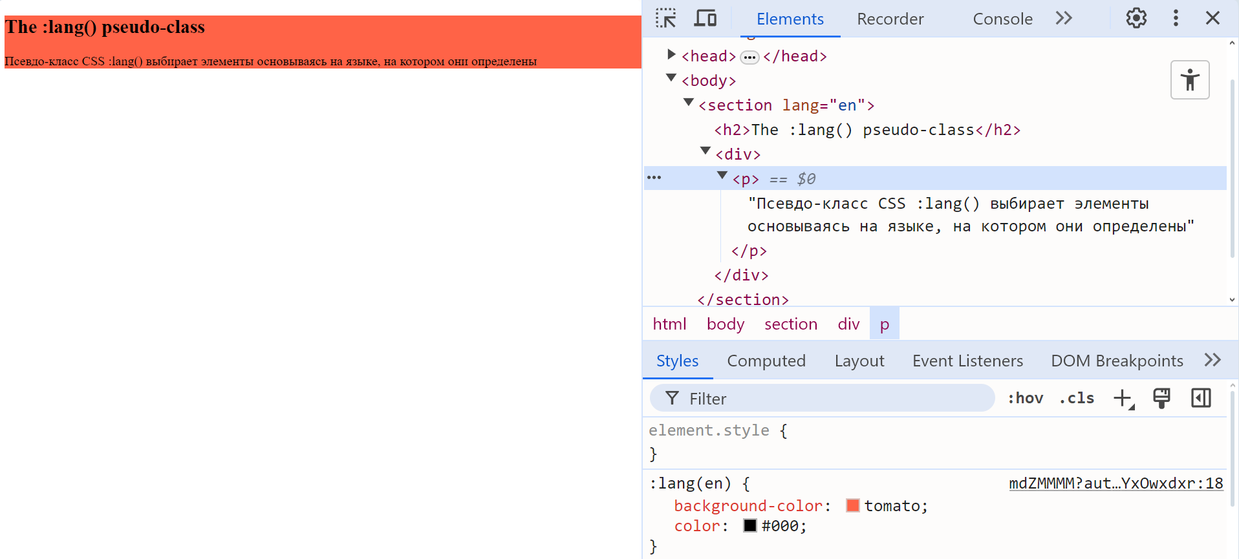This screenshot has height=559, width=1239.
Task: Toggle the computed styles sidebar icon
Action: 1201,399
